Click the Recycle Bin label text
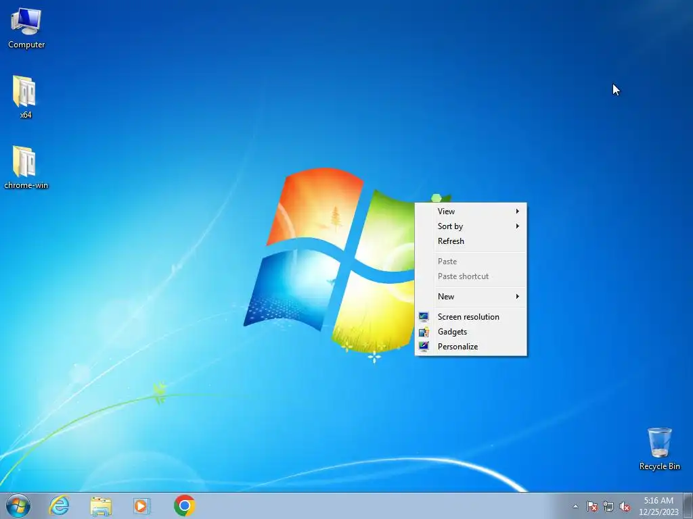Image resolution: width=693 pixels, height=519 pixels. click(659, 466)
